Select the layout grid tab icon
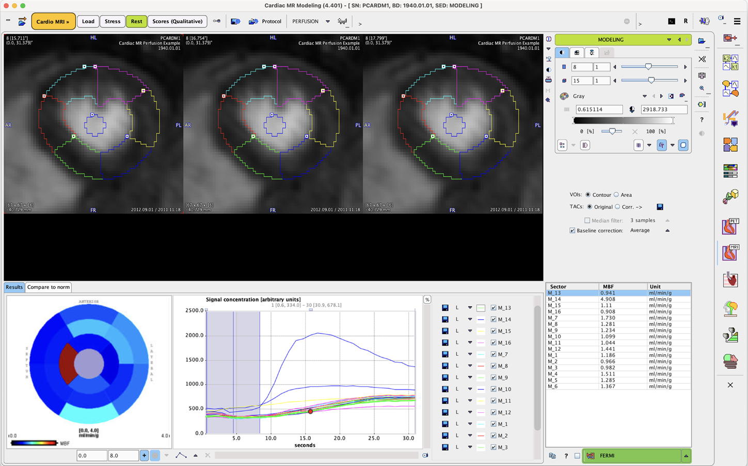 tap(577, 53)
